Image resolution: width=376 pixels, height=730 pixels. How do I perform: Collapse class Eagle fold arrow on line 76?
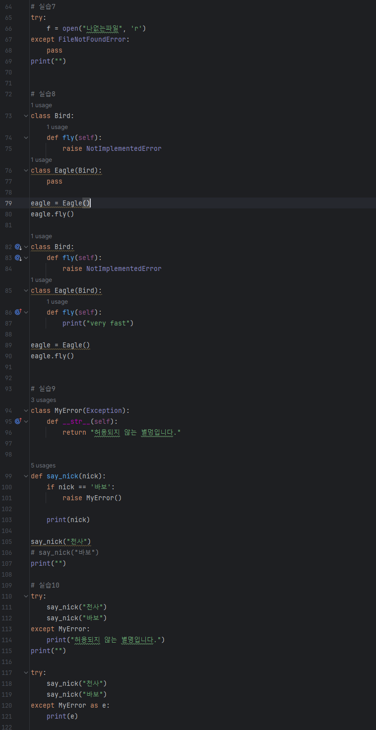tap(26, 170)
